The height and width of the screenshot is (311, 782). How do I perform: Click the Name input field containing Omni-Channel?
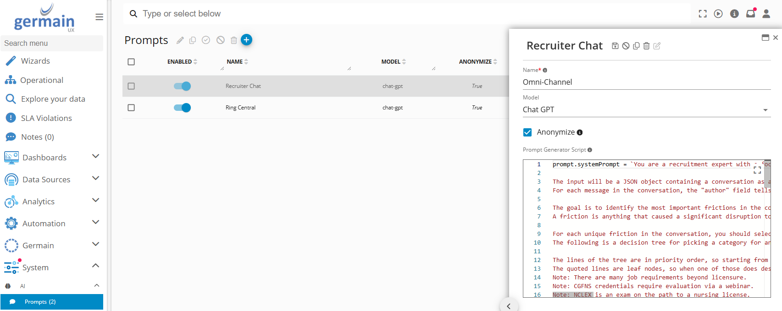[x=646, y=82]
